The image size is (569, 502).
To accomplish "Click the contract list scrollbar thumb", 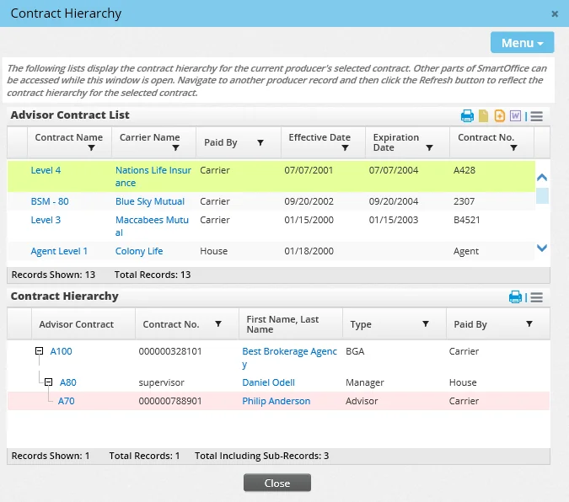I will [542, 196].
